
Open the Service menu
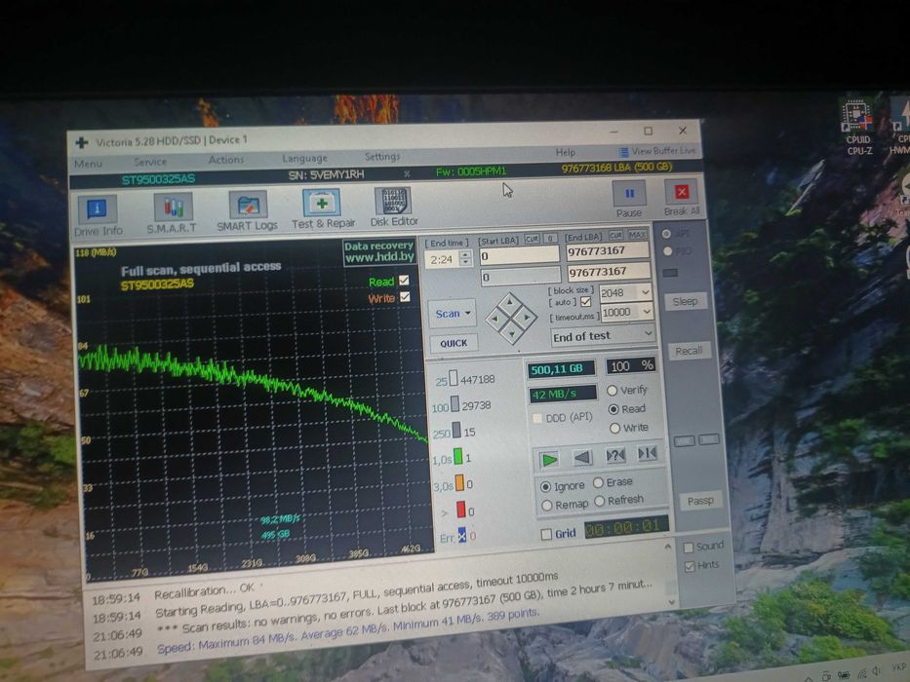150,162
